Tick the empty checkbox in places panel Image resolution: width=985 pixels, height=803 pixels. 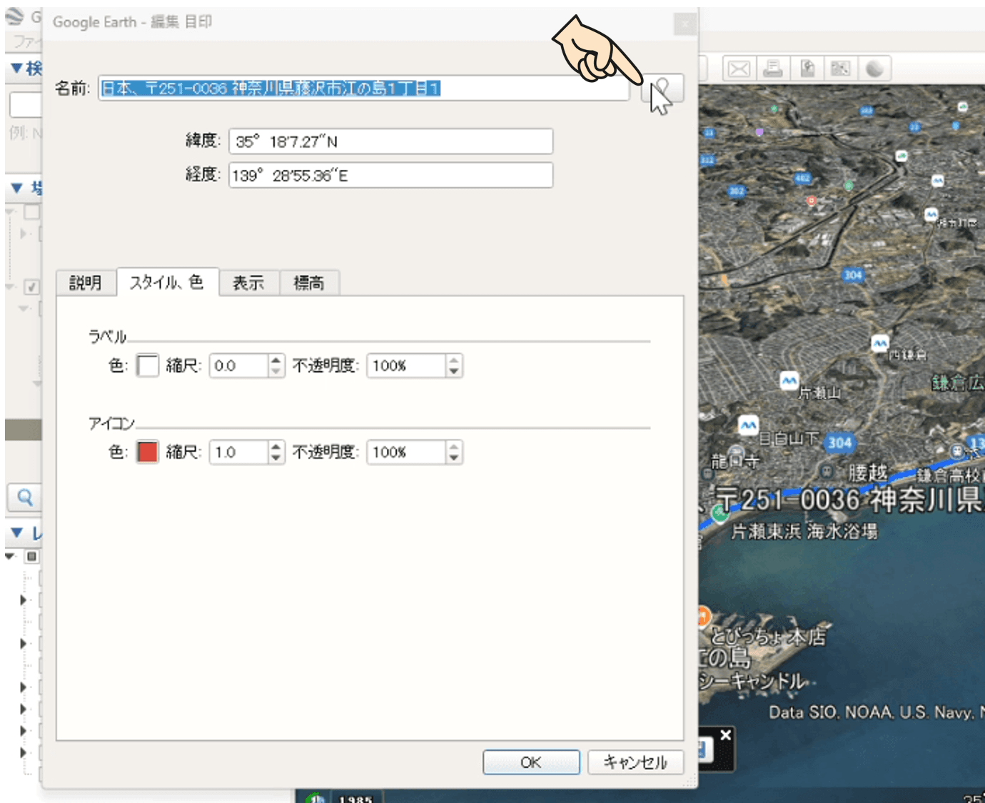tap(32, 212)
